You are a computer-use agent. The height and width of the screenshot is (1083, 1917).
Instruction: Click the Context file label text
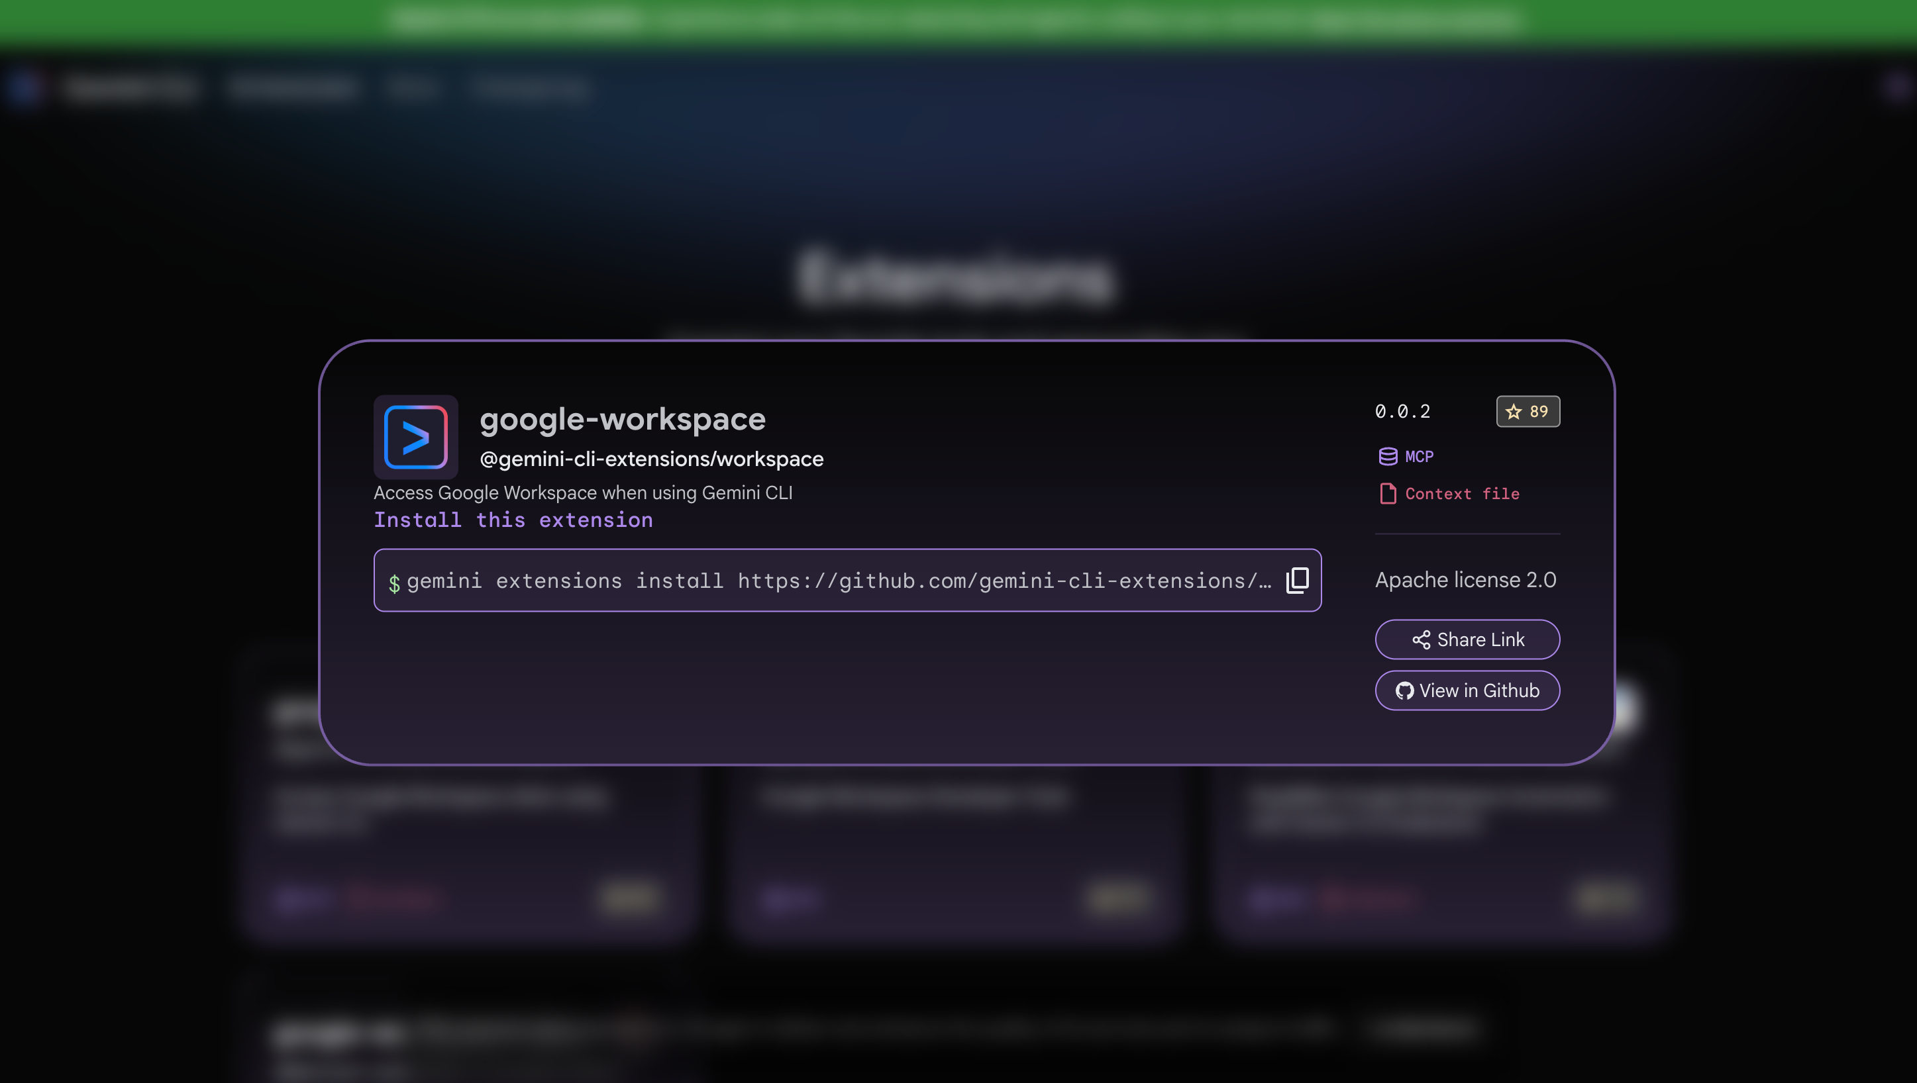point(1463,493)
